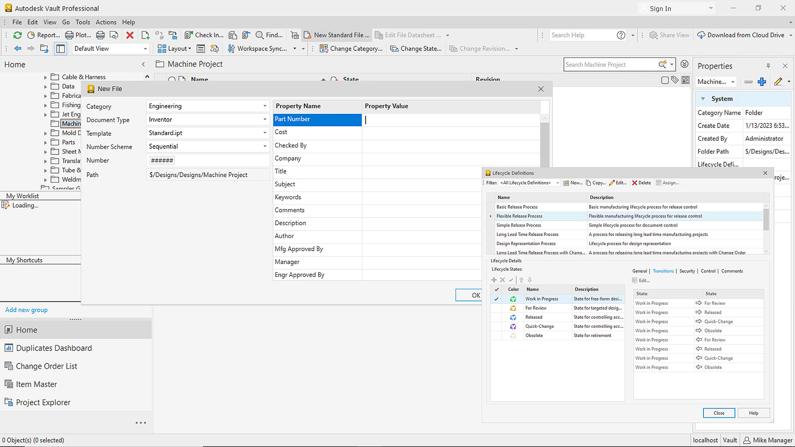Viewport: 795px width, 447px height.
Task: Toggle default checkmark for Work in Progress
Action: point(496,299)
